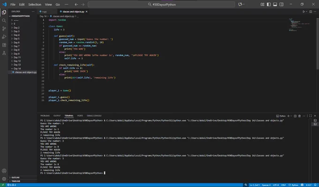This screenshot has width=319, height=187.
Task: Focus the #30DaysofPython command center search
Action: tap(161, 4)
